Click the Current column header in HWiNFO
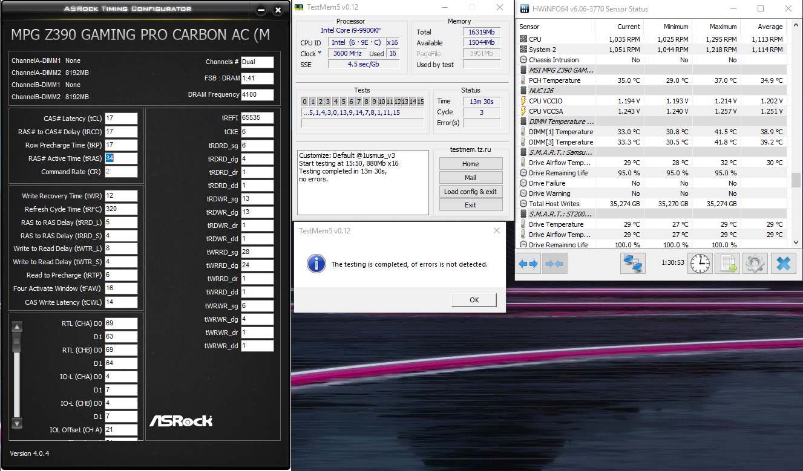Image resolution: width=803 pixels, height=471 pixels. click(619, 27)
